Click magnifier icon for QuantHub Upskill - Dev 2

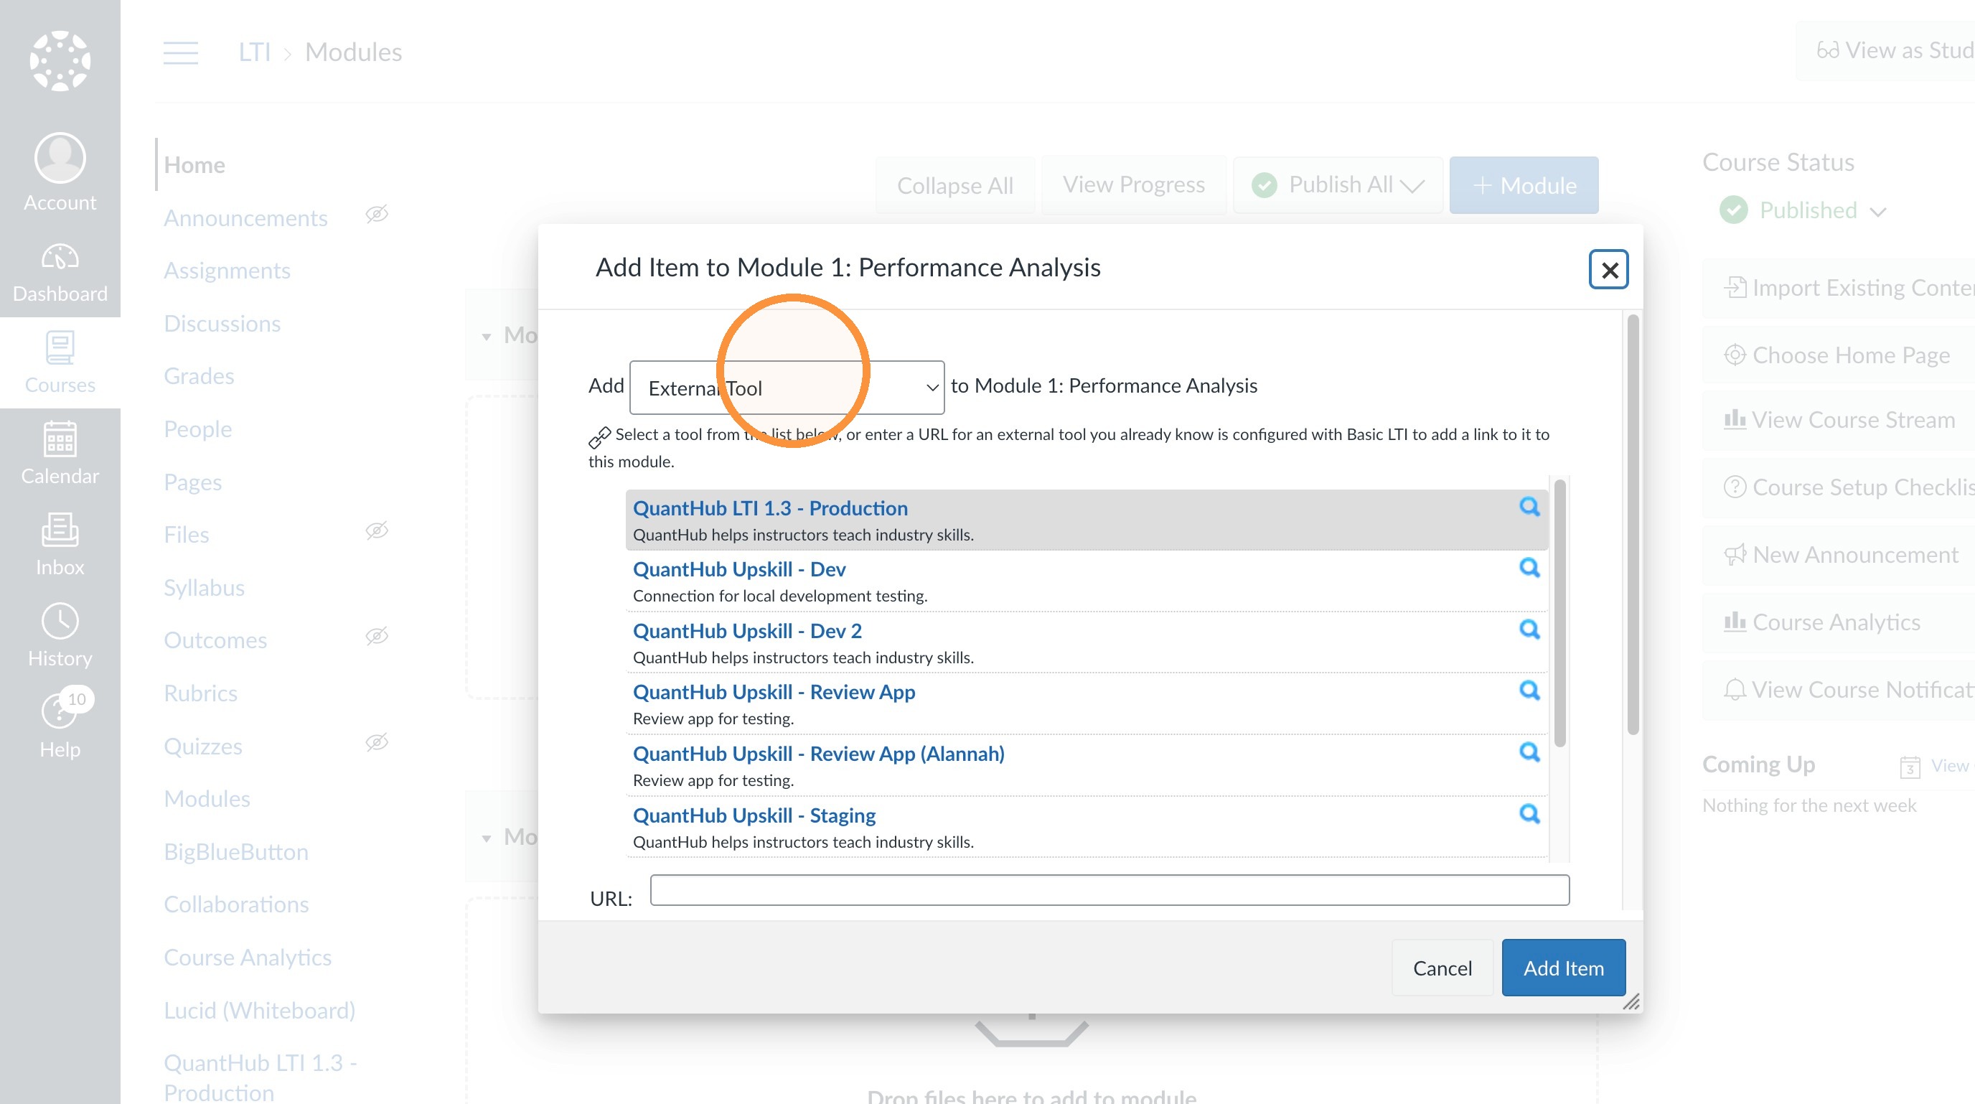pyautogui.click(x=1529, y=630)
